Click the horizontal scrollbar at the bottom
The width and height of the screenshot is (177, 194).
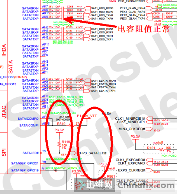(60, 192)
